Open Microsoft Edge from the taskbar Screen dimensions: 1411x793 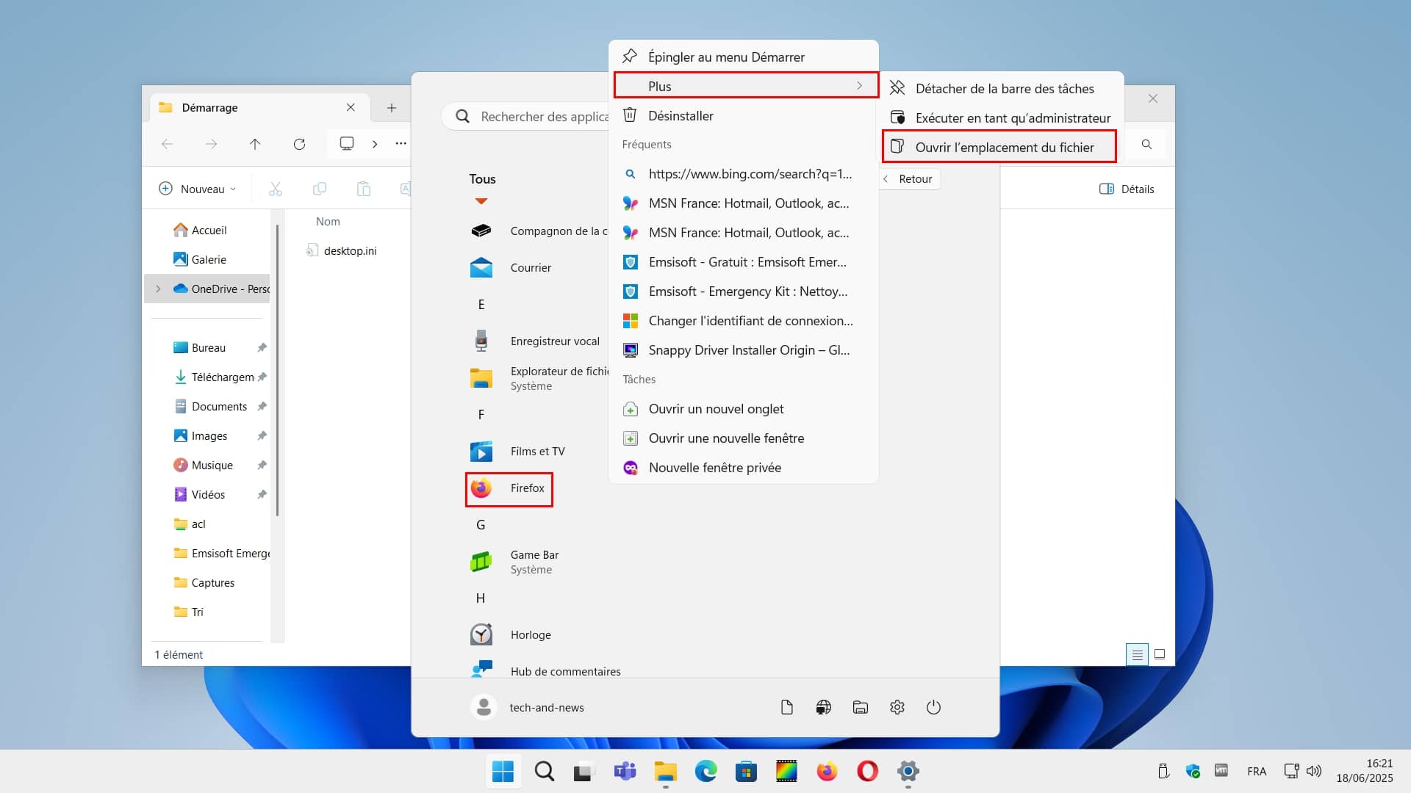[x=705, y=771]
